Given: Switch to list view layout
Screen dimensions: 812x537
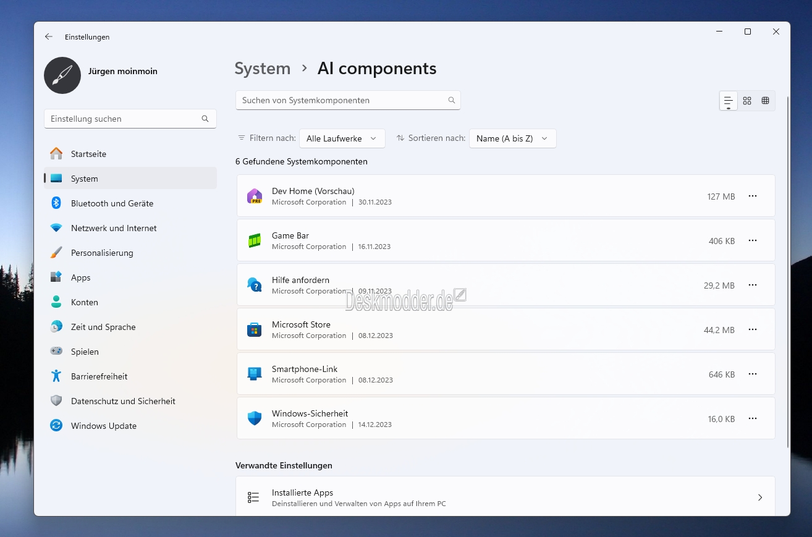Looking at the screenshot, I should tap(729, 101).
